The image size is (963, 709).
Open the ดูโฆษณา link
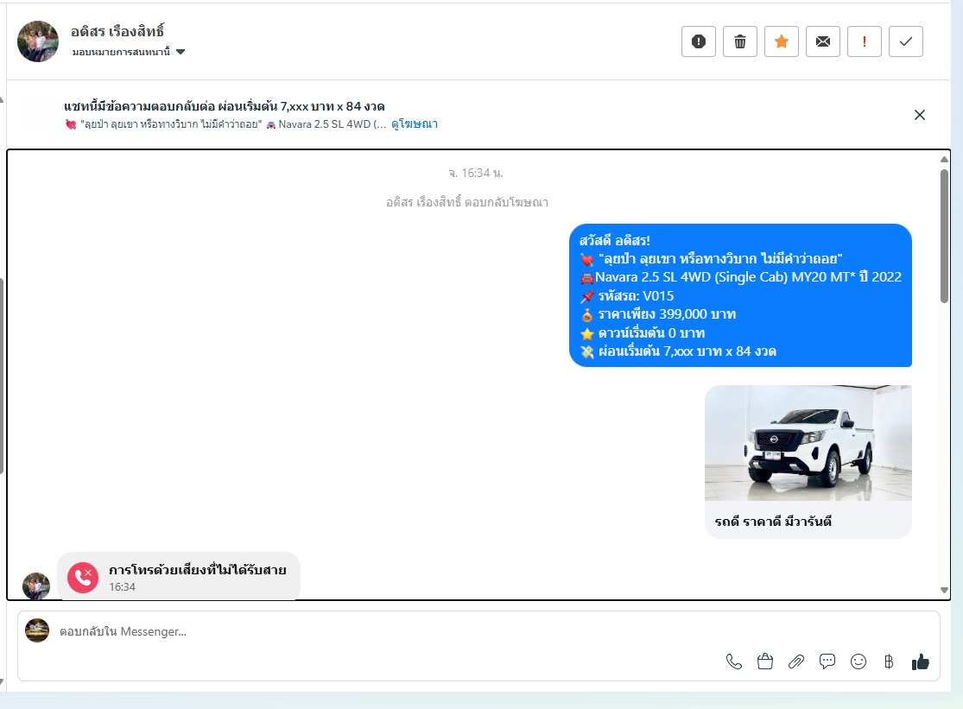415,124
